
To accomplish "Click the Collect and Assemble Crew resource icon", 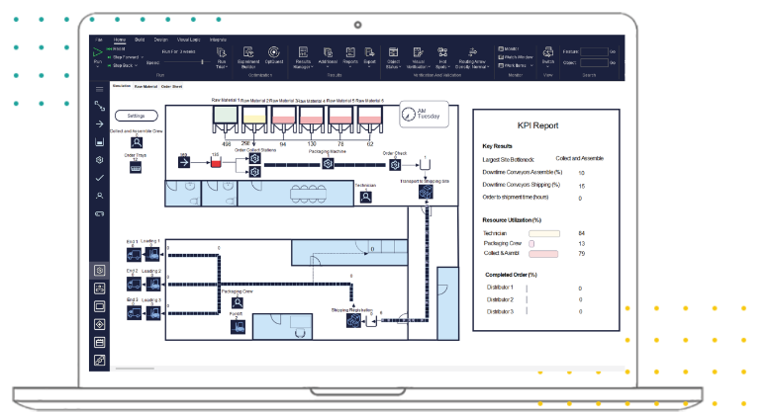I will click(137, 143).
